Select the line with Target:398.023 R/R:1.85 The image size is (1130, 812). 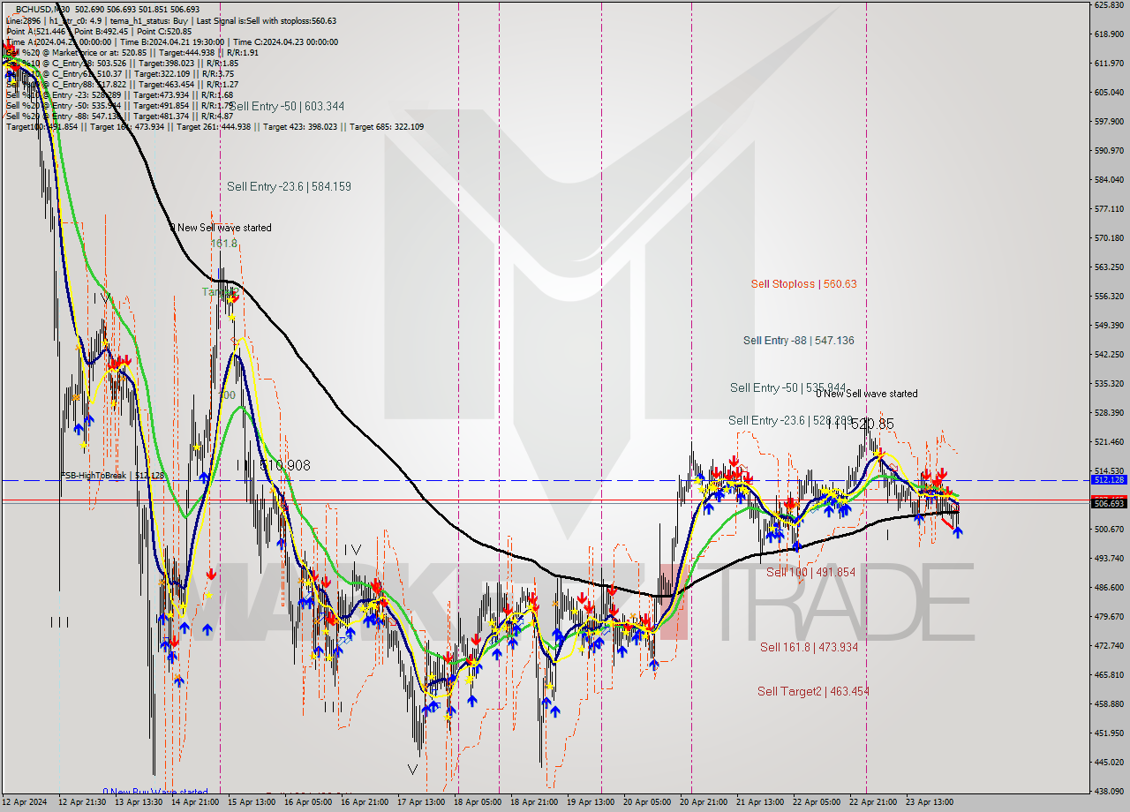(x=122, y=63)
